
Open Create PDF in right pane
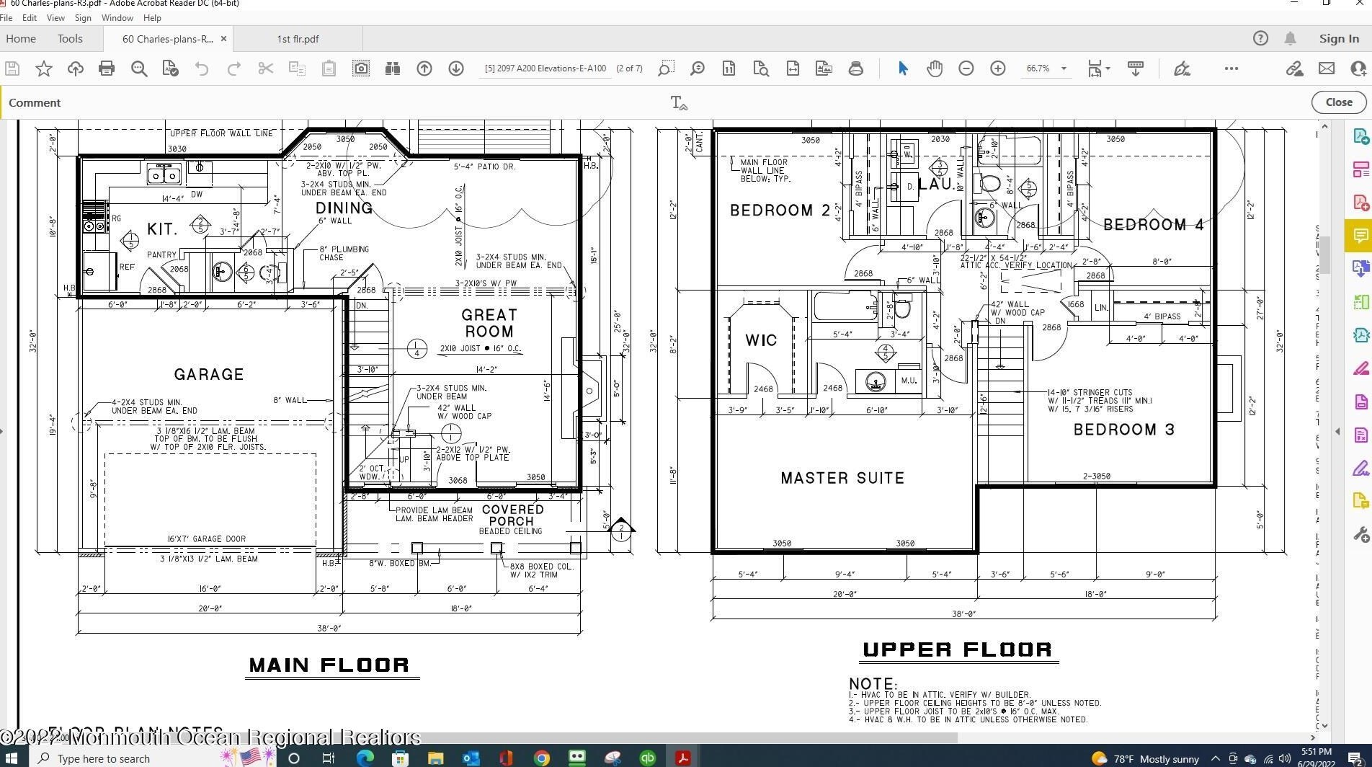pos(1360,203)
